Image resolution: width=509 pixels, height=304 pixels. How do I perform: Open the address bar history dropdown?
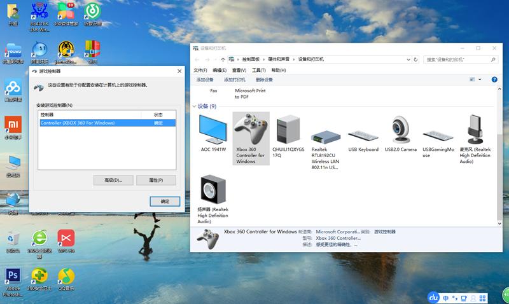(x=408, y=60)
